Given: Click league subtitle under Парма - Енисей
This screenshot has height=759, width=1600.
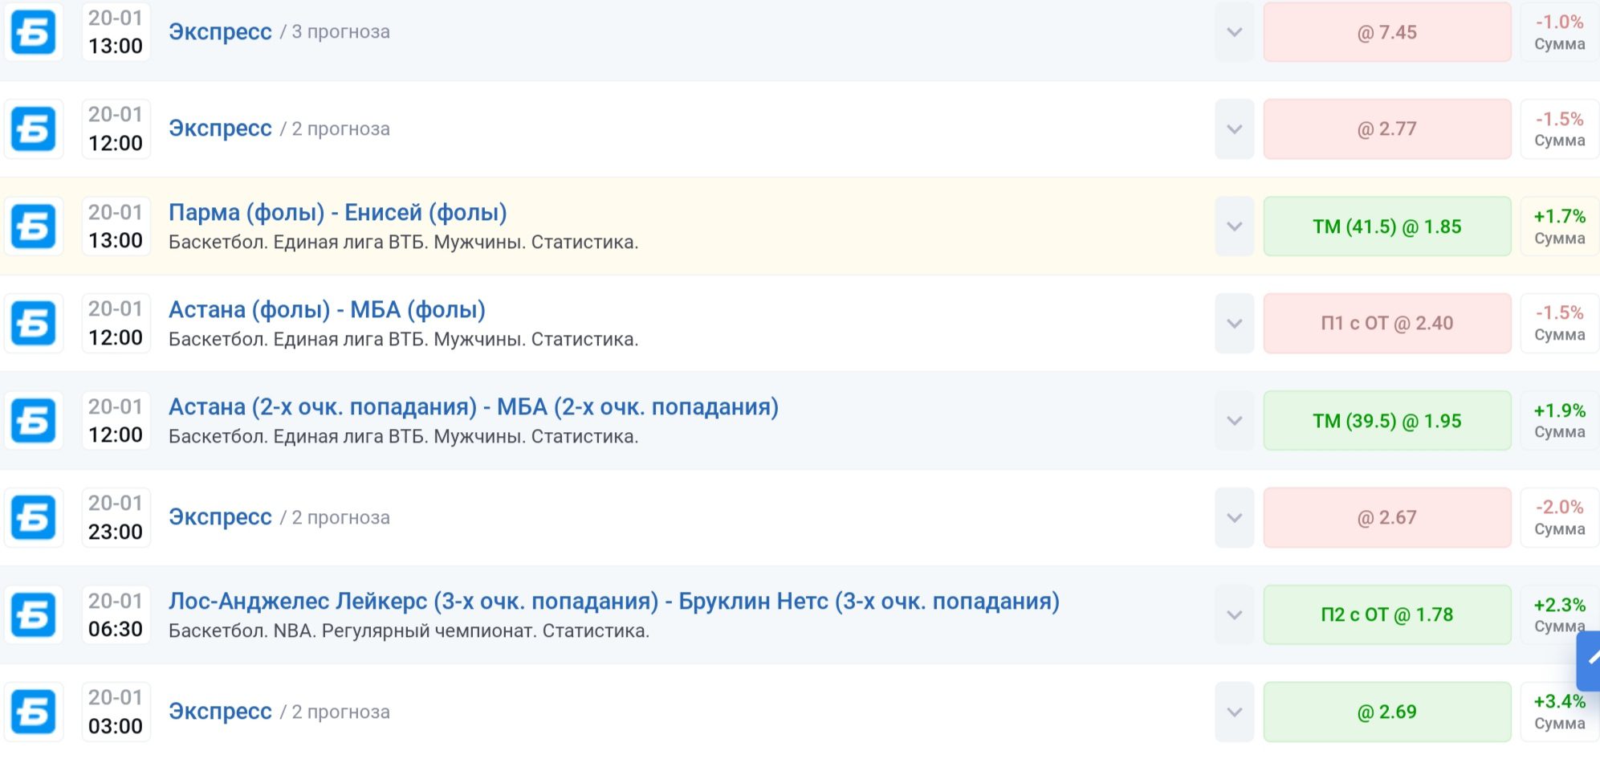Looking at the screenshot, I should pos(403,243).
